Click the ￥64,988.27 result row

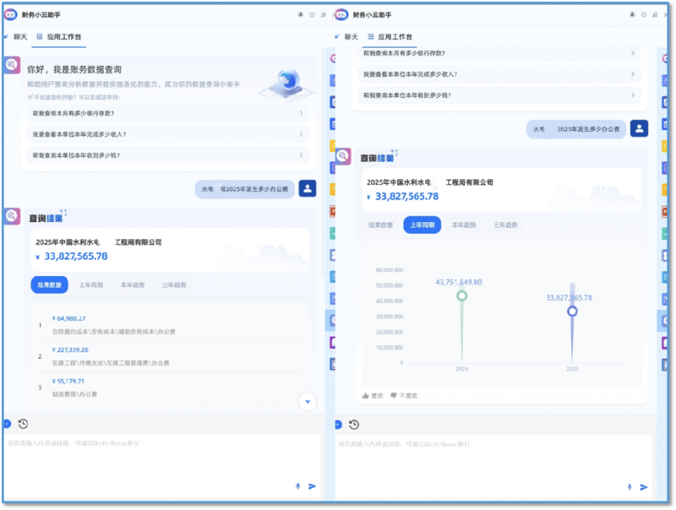point(170,325)
